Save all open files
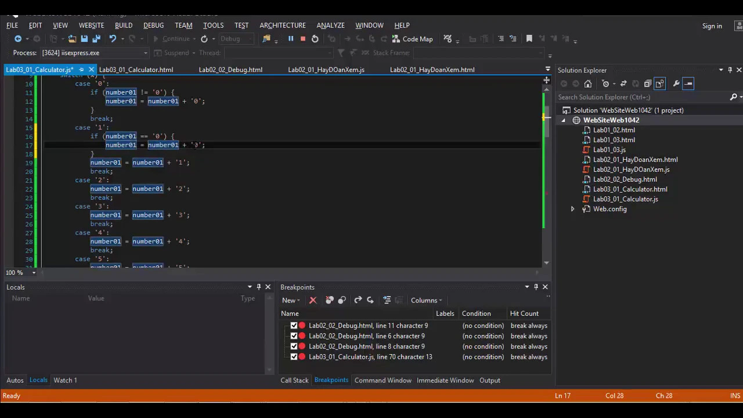The width and height of the screenshot is (743, 418). pyautogui.click(x=96, y=39)
